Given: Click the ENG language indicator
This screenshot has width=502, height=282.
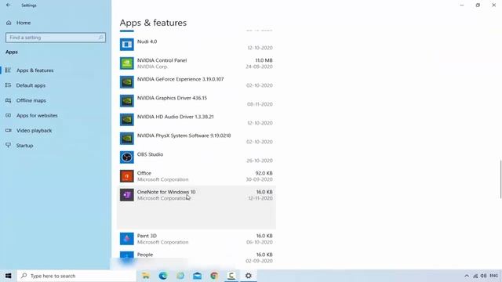Looking at the screenshot, I should (x=493, y=276).
